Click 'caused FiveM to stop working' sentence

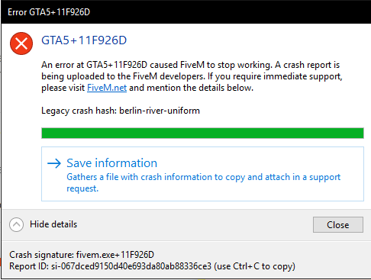click(211, 65)
